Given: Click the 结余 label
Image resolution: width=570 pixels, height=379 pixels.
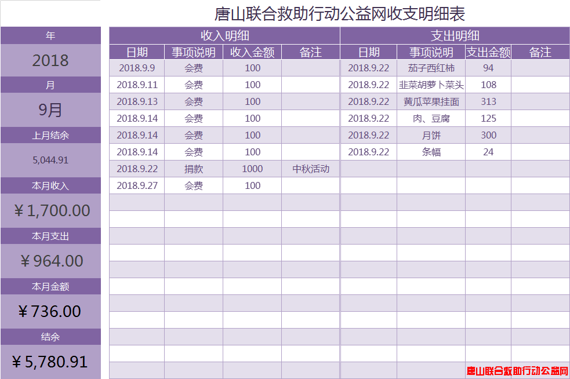Looking at the screenshot, I should point(50,337).
